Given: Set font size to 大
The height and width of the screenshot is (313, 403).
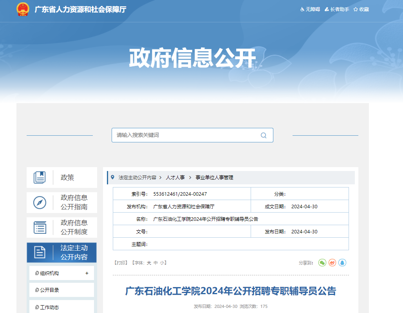Looking at the screenshot, I should 149,263.
